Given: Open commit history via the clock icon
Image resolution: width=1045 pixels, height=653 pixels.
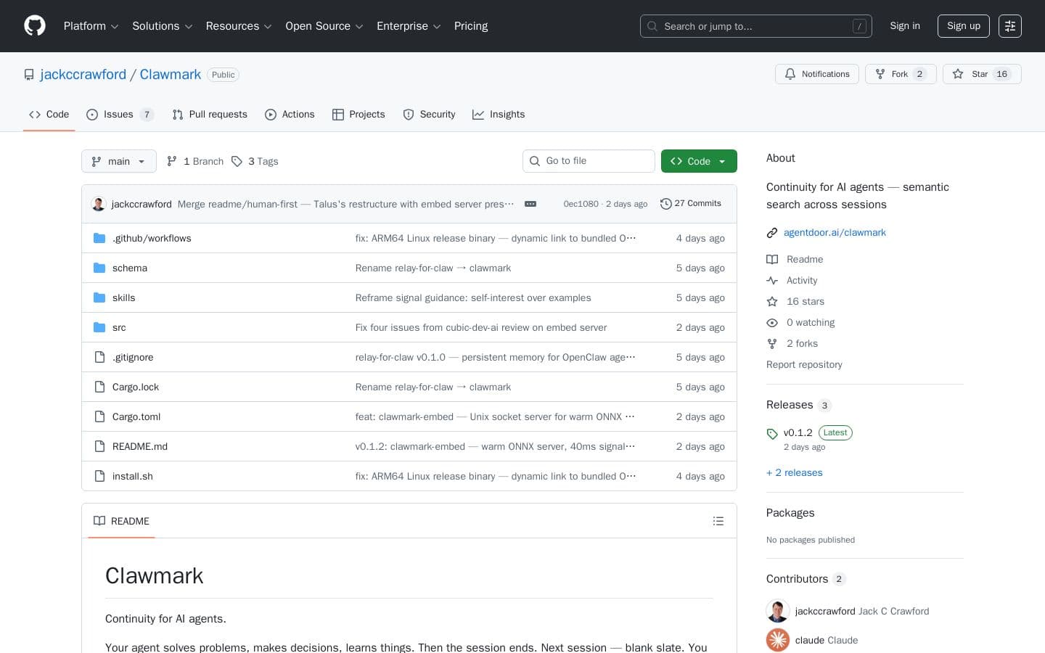Looking at the screenshot, I should click(666, 204).
